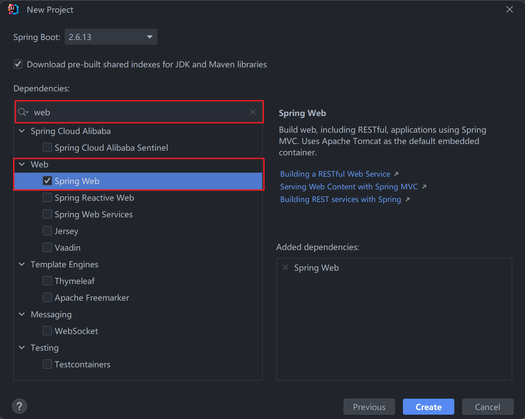The image size is (525, 419).
Task: Open external link arrow beside Serving Web Content
Action: 424,187
